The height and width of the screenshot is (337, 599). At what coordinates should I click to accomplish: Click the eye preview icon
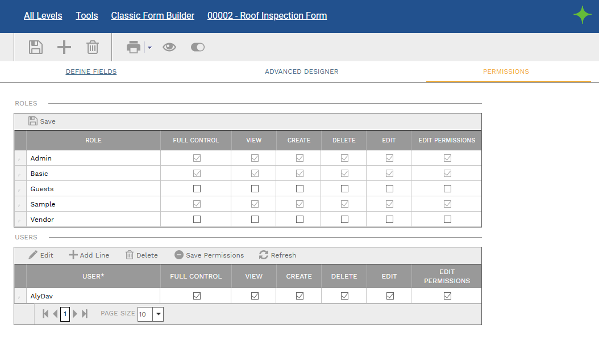(x=169, y=47)
